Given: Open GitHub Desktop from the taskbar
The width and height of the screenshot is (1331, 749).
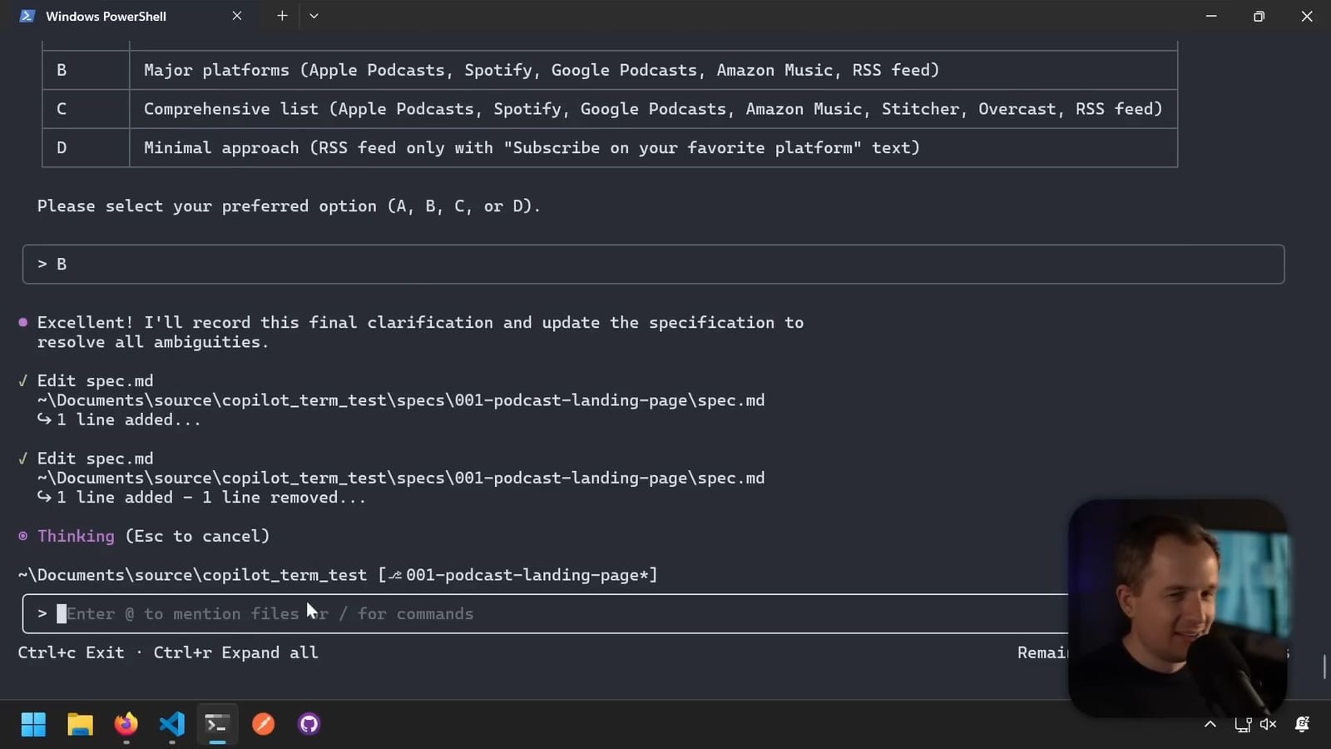Looking at the screenshot, I should click(308, 724).
